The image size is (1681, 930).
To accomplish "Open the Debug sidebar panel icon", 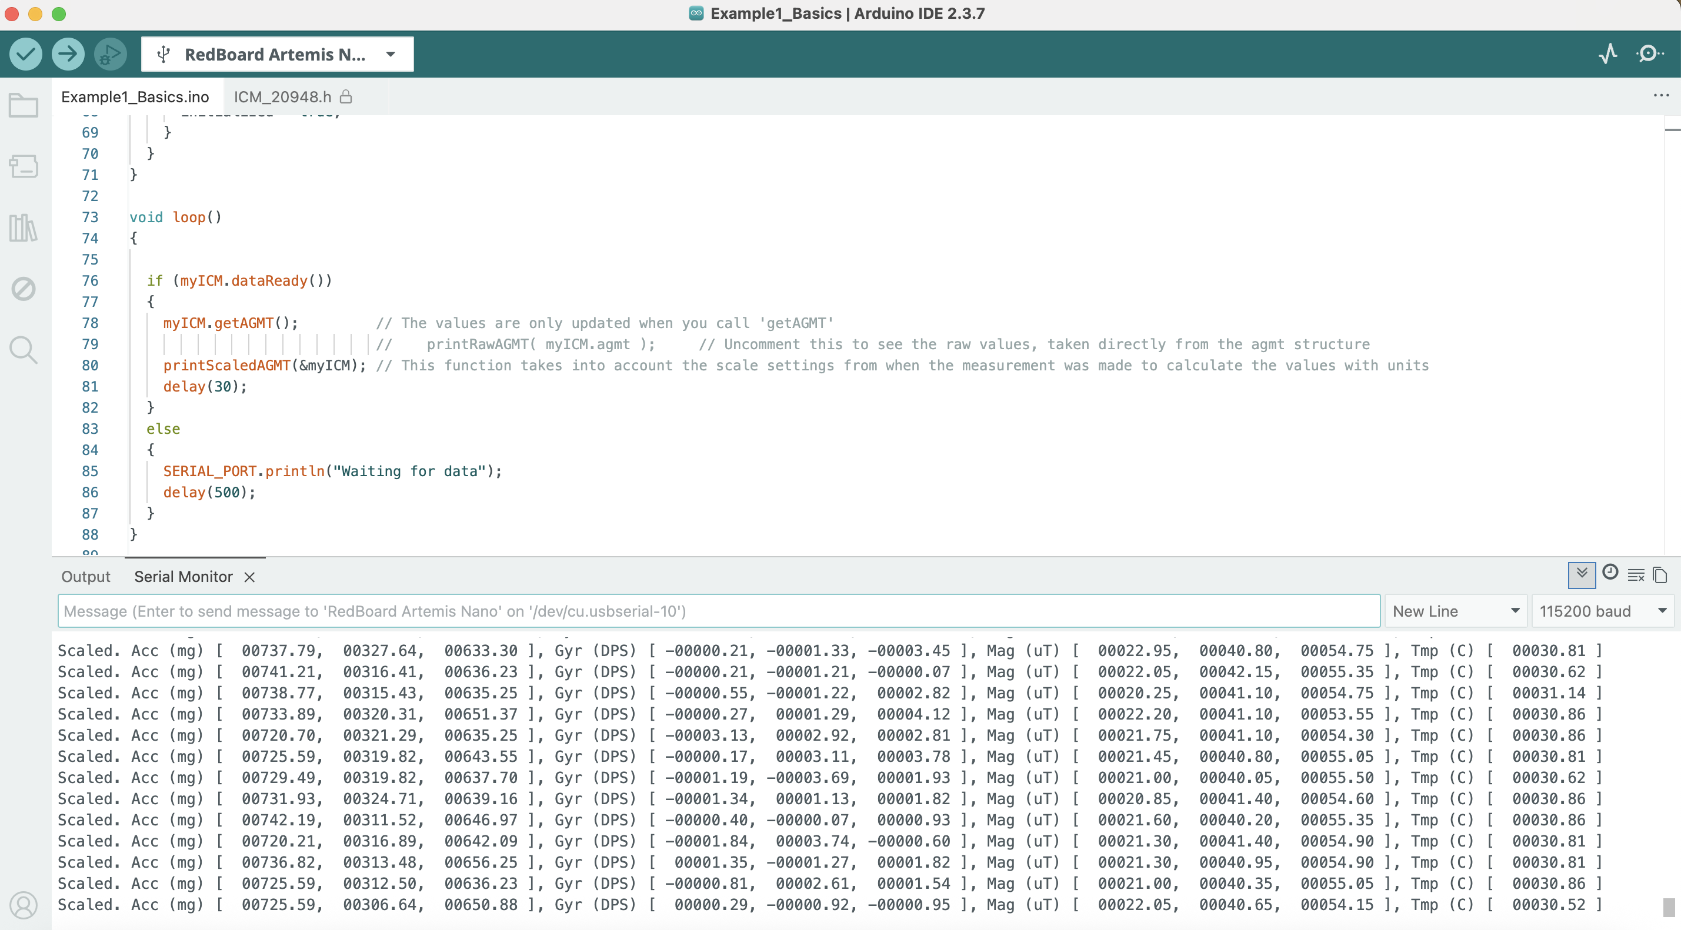I will [x=24, y=289].
